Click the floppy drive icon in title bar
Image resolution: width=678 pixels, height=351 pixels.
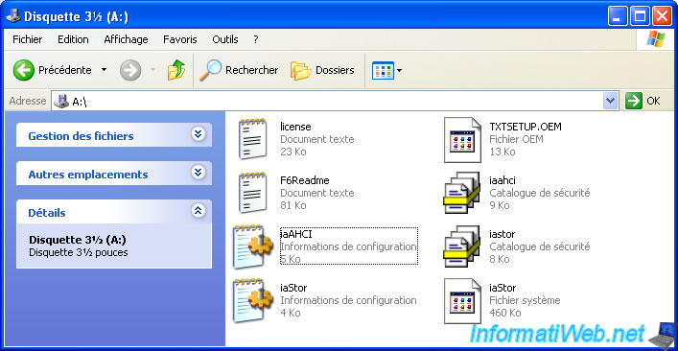13,16
